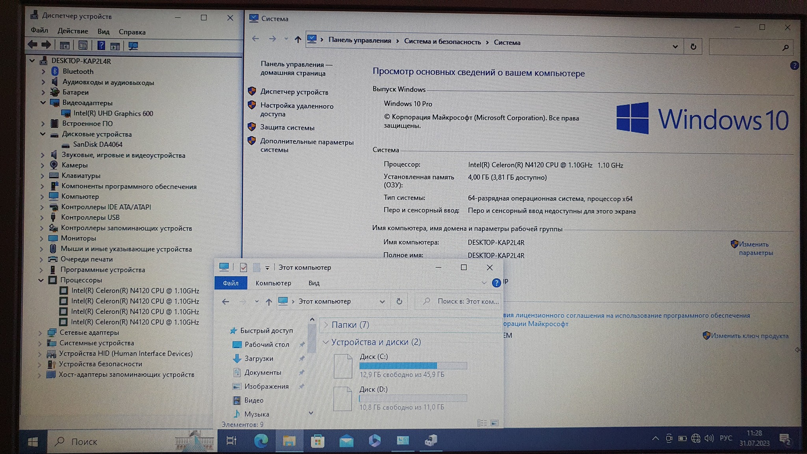807x454 pixels.
Task: Open Microsoft Store from the taskbar
Action: click(318, 441)
